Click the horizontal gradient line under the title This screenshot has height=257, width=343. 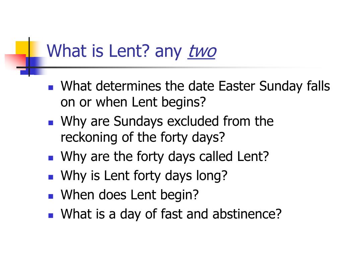pyautogui.click(x=170, y=67)
